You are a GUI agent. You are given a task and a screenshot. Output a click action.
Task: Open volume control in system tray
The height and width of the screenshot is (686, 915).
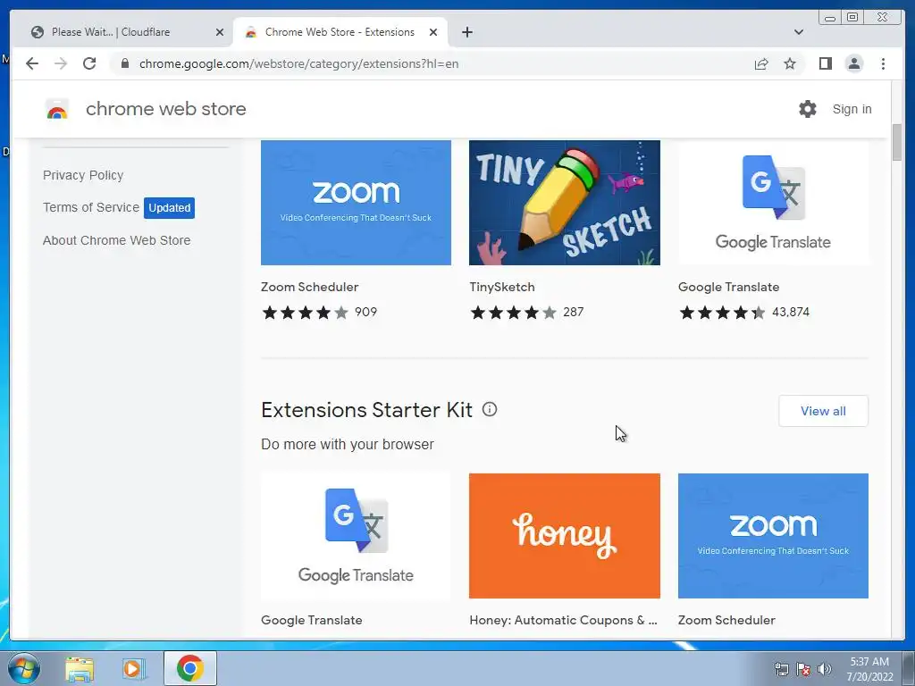(x=825, y=669)
